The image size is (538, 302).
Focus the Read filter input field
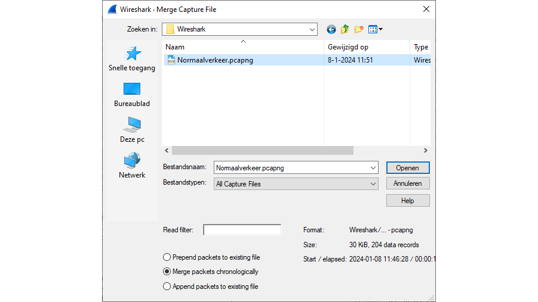click(242, 230)
